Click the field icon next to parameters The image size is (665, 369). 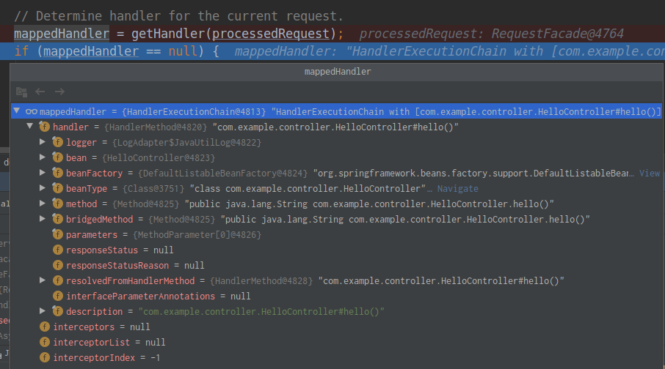[58, 234]
